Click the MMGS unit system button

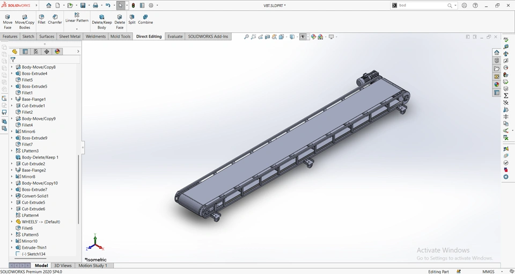click(x=488, y=272)
